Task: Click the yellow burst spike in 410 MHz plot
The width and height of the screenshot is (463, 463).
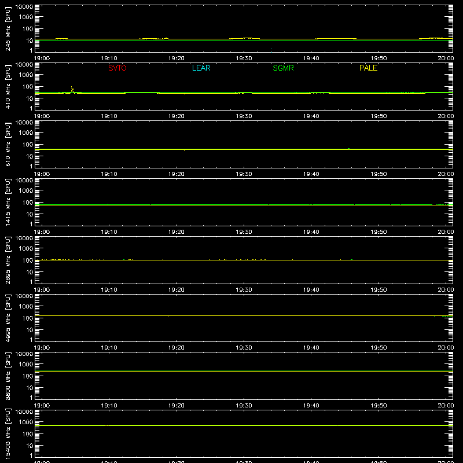Action: tap(72, 90)
